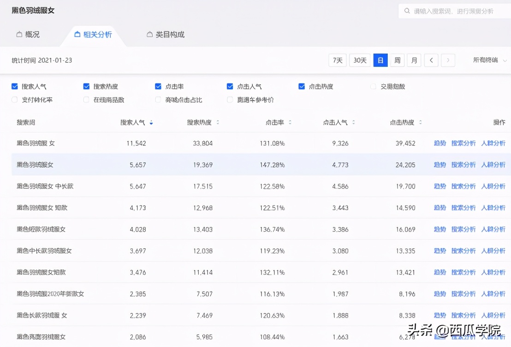
Task: Open 趋势 for 黑色短款羽绒服女 row
Action: [440, 229]
